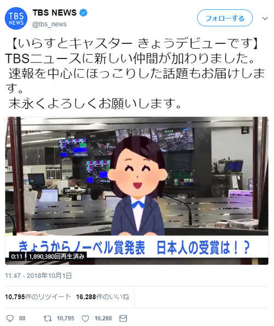Click the 0:11 video duration label
Screen dimensions: 274x326
(16, 257)
